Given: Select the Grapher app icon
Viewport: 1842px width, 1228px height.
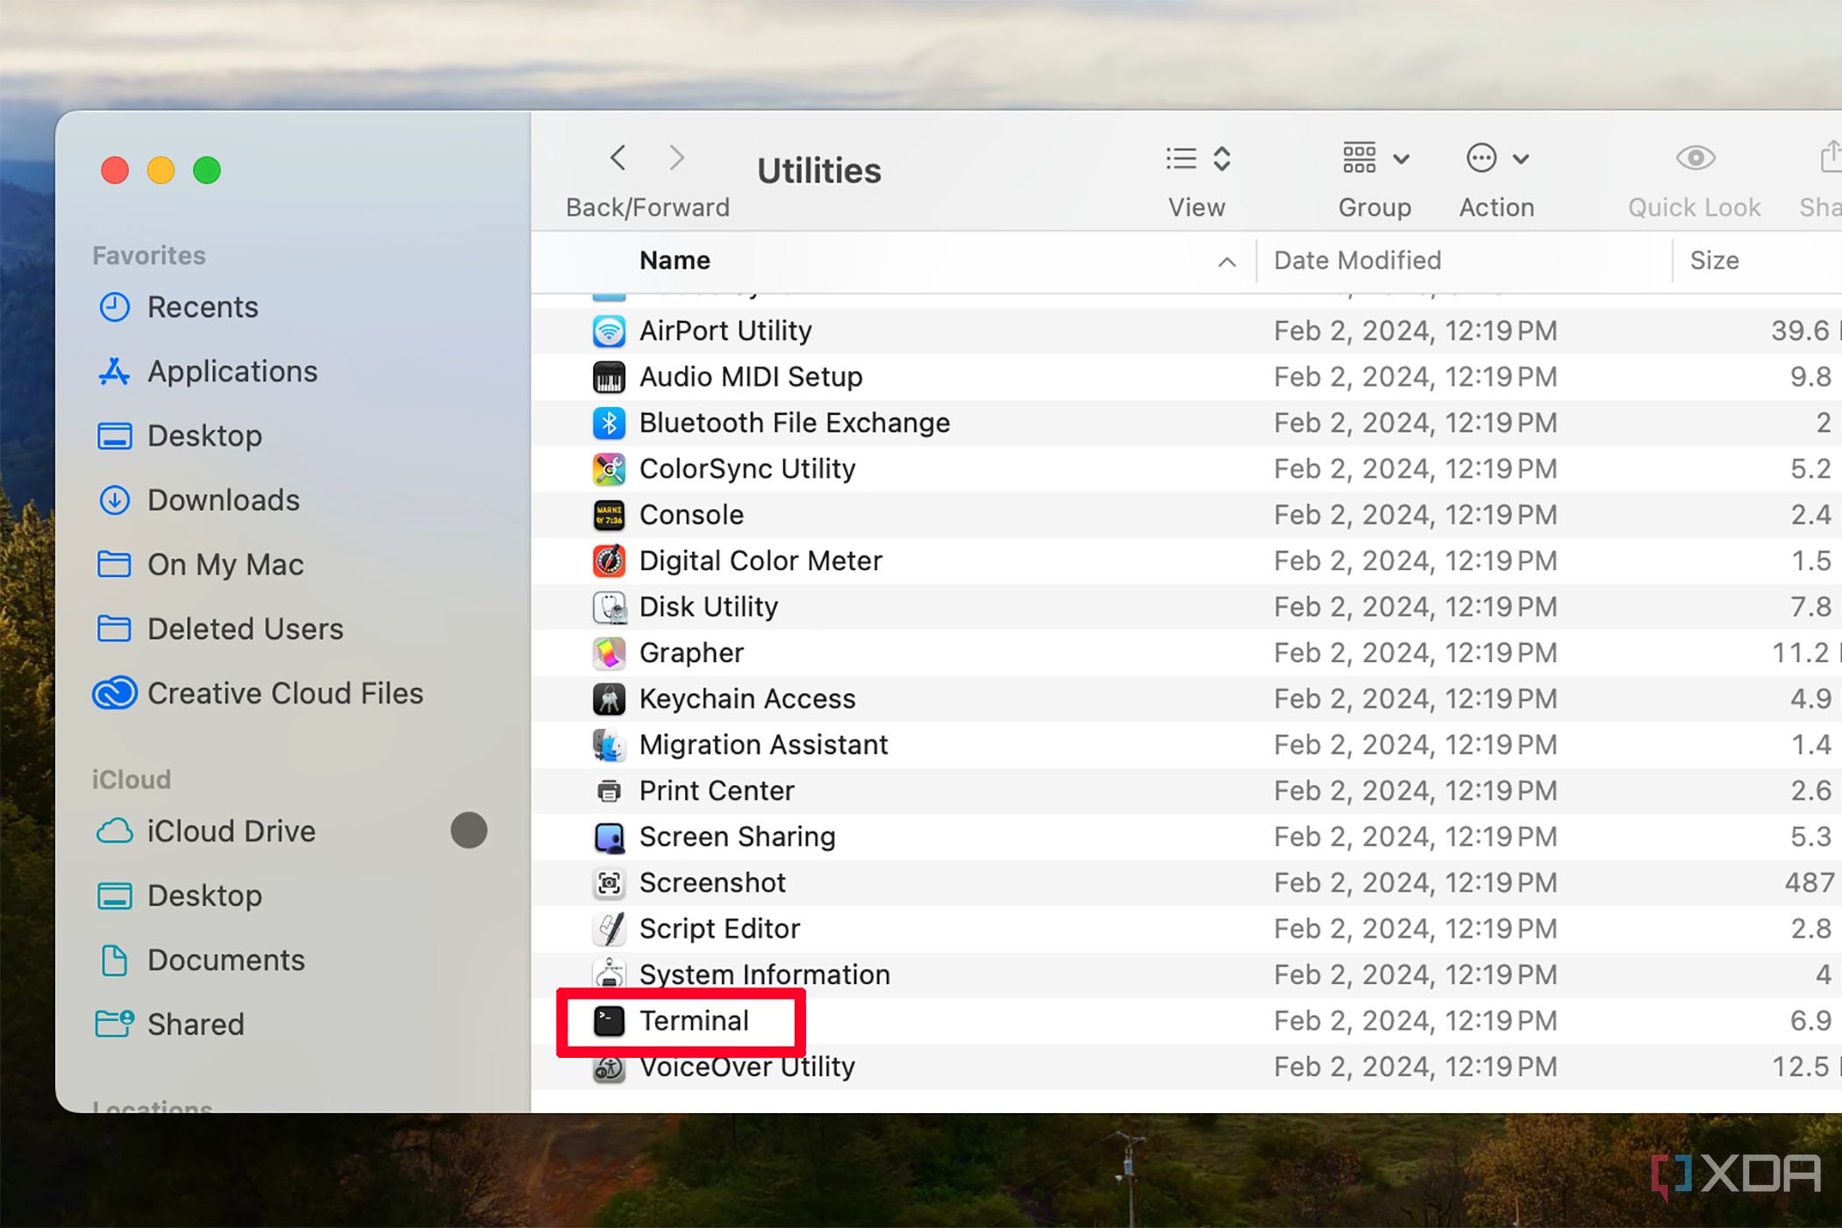Looking at the screenshot, I should coord(609,653).
